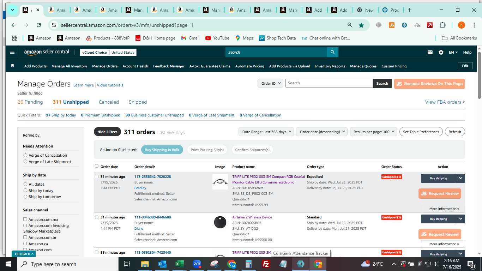Open FileZilla from the taskbar
This screenshot has width=482, height=271.
tap(266, 264)
